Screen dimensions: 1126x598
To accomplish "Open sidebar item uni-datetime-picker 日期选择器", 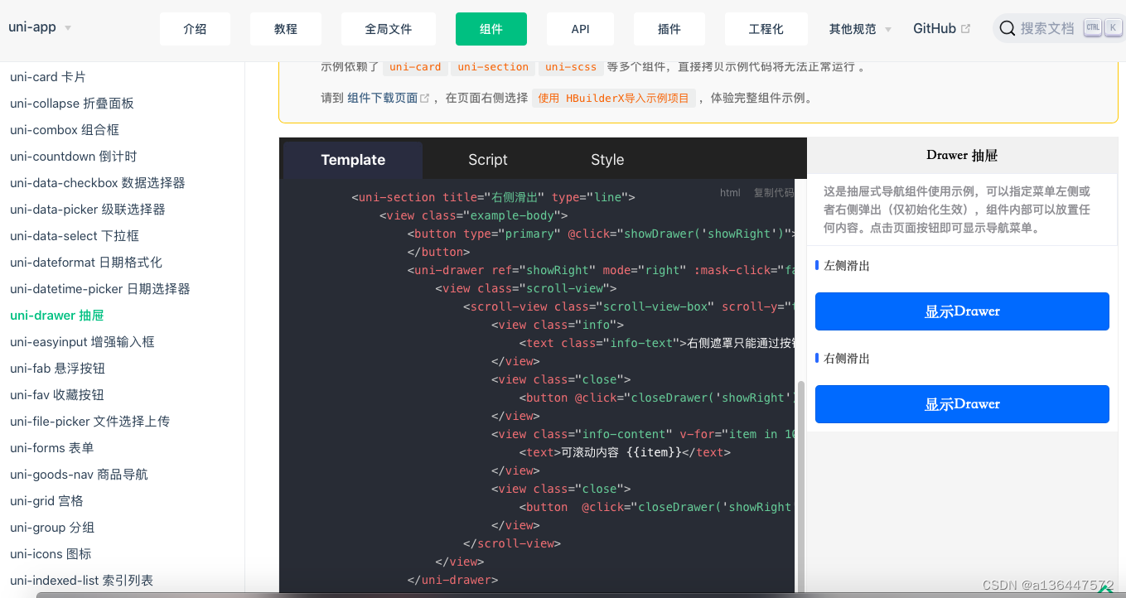I will click(x=100, y=289).
